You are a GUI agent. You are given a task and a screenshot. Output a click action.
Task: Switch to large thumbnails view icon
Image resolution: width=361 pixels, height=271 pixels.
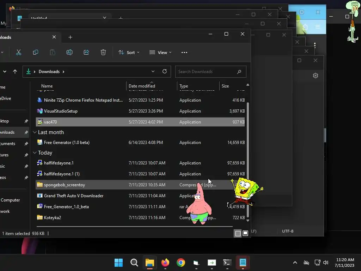[x=245, y=234]
